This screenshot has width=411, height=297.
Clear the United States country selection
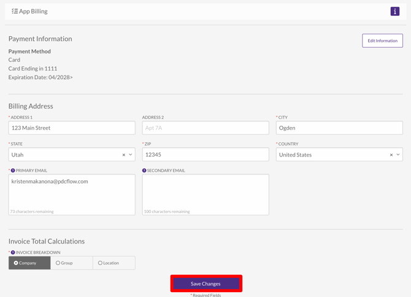(391, 155)
